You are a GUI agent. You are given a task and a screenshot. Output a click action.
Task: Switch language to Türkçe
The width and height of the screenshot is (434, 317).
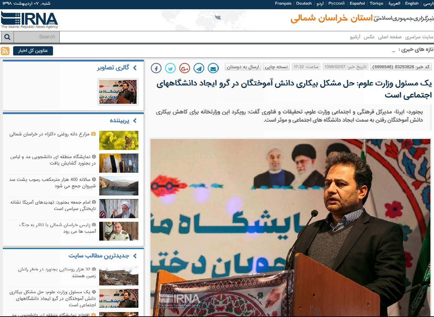(376, 4)
